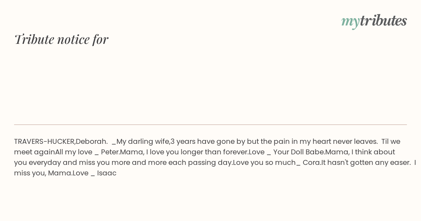The height and width of the screenshot is (221, 421).
Task: Click the signature name Isaac
Action: point(107,173)
